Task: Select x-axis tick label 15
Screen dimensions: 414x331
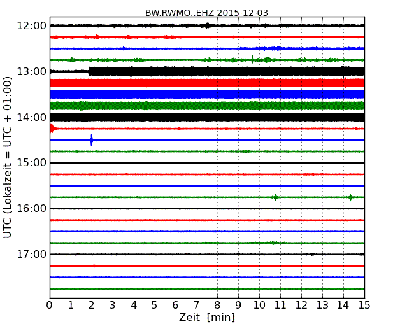Action: pos(364,306)
